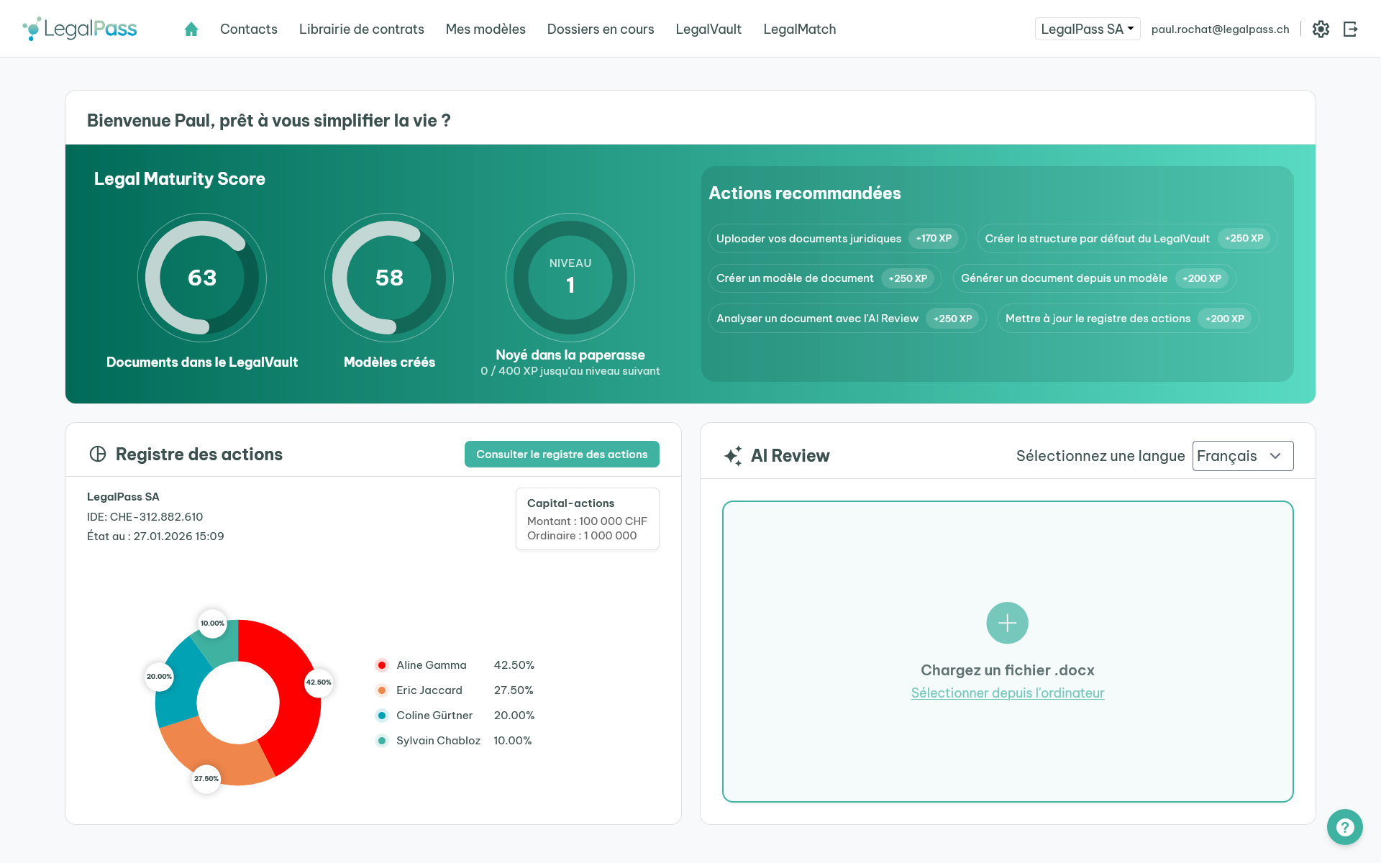1381x863 pixels.
Task: Click the LegalPass logo
Action: [x=80, y=29]
